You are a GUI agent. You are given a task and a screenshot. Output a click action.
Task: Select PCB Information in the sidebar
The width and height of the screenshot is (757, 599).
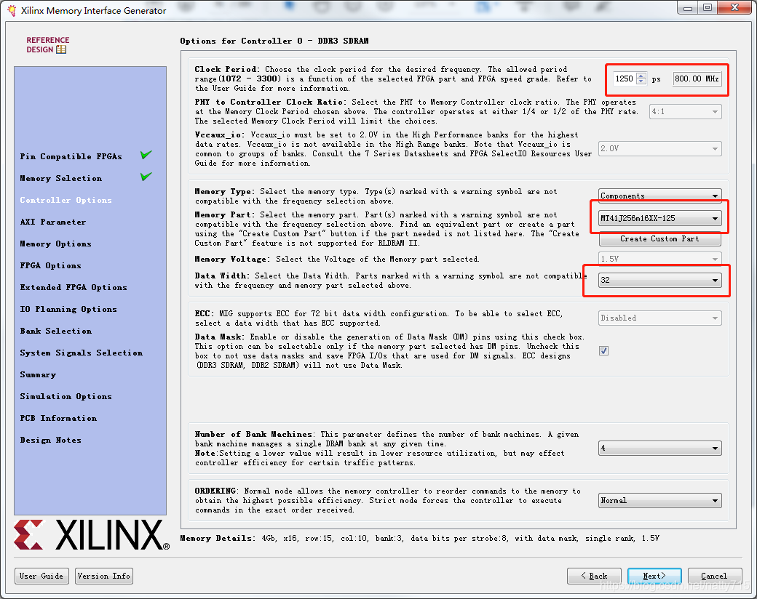coord(58,418)
